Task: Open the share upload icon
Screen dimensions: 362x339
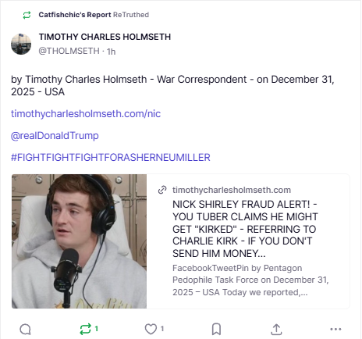Action: [276, 330]
